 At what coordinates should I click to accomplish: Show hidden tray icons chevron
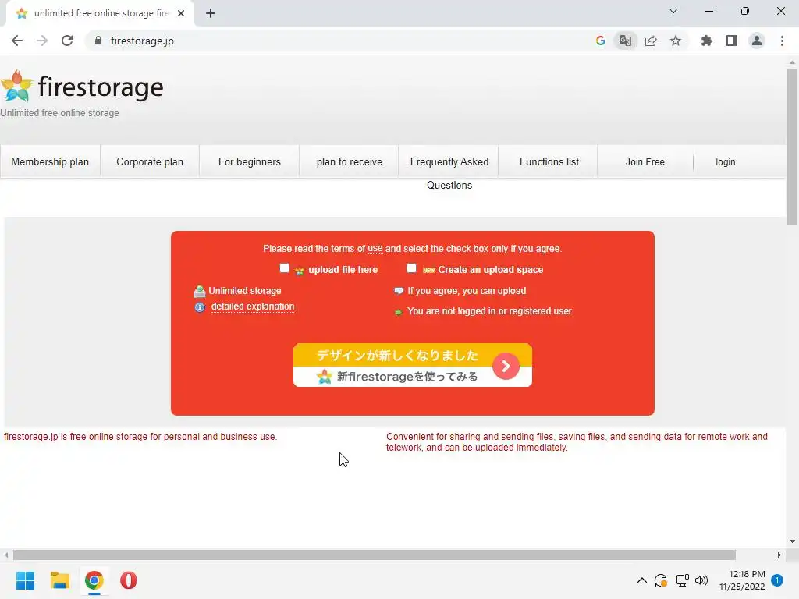tap(642, 580)
